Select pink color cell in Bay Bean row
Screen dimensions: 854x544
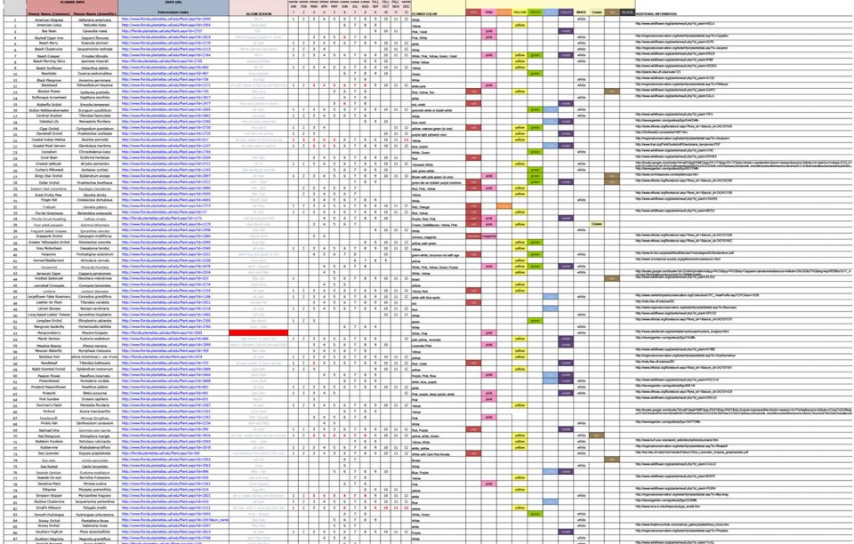pos(488,31)
